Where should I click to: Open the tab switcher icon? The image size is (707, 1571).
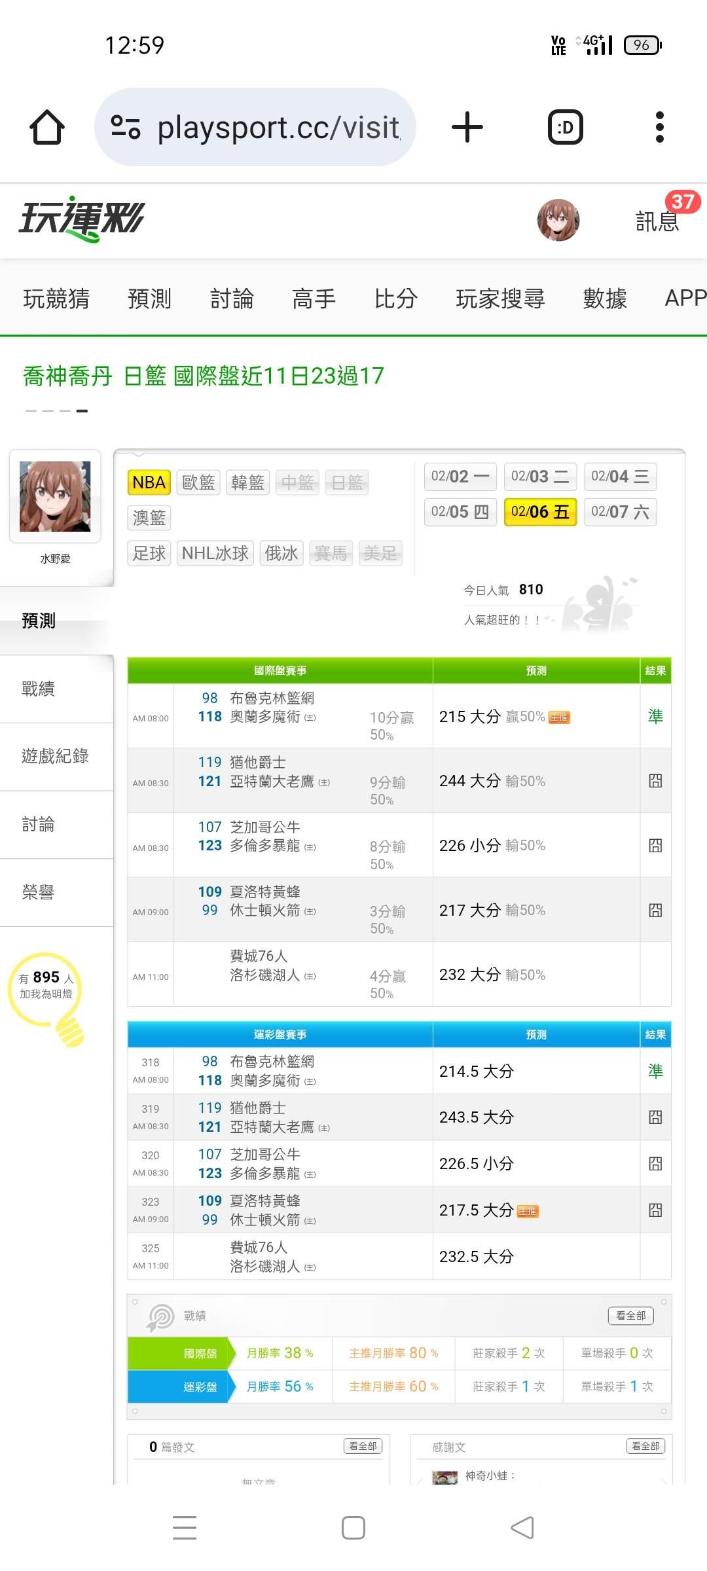click(566, 127)
